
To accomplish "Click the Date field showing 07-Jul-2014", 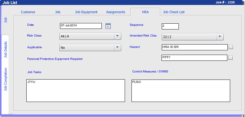I will [x=81, y=26].
